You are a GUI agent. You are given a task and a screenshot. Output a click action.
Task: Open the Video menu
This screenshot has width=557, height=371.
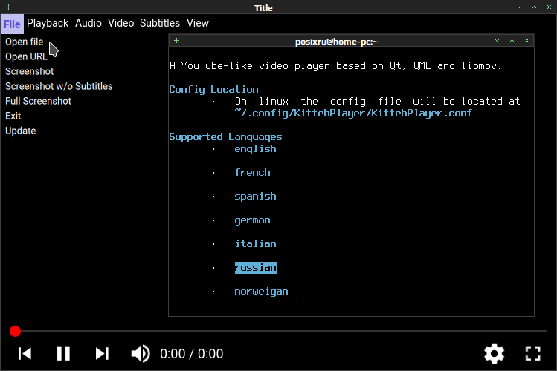[120, 23]
